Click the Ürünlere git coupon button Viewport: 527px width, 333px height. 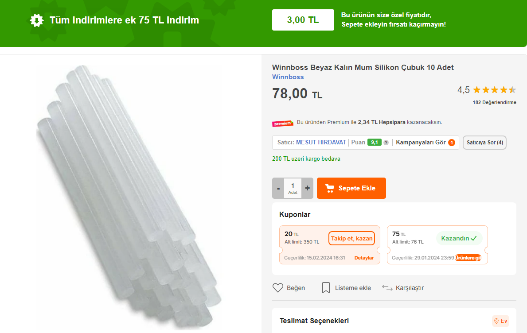point(468,258)
